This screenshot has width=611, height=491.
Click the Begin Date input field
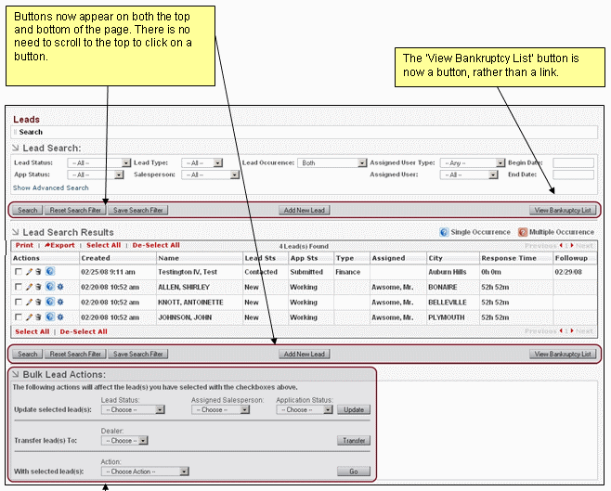(x=573, y=162)
